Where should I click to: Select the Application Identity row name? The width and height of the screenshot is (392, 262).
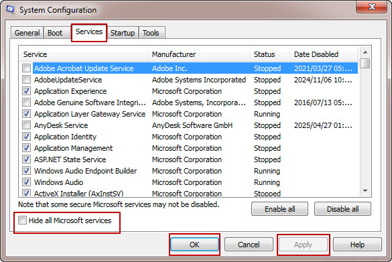pyautogui.click(x=65, y=137)
